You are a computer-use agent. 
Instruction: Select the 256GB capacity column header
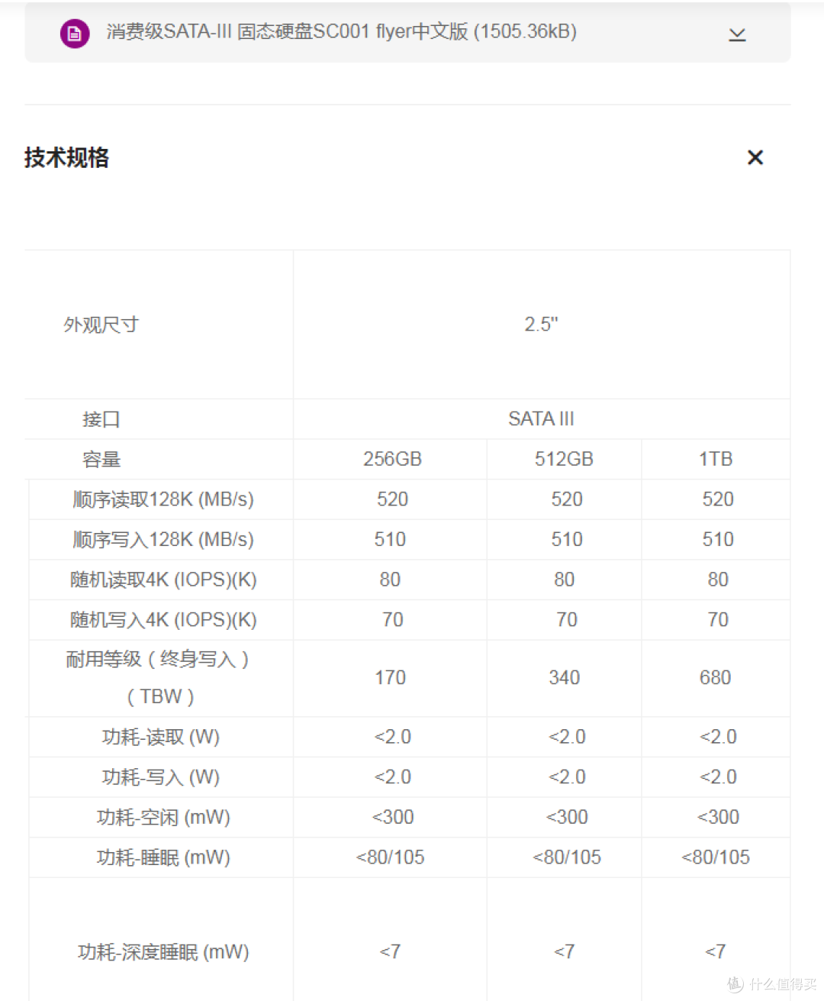pos(392,459)
